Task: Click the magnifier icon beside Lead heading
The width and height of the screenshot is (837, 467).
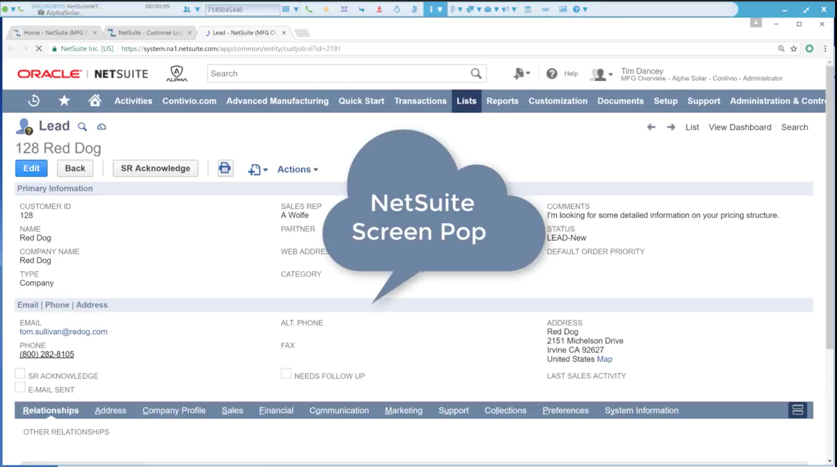Action: point(82,127)
